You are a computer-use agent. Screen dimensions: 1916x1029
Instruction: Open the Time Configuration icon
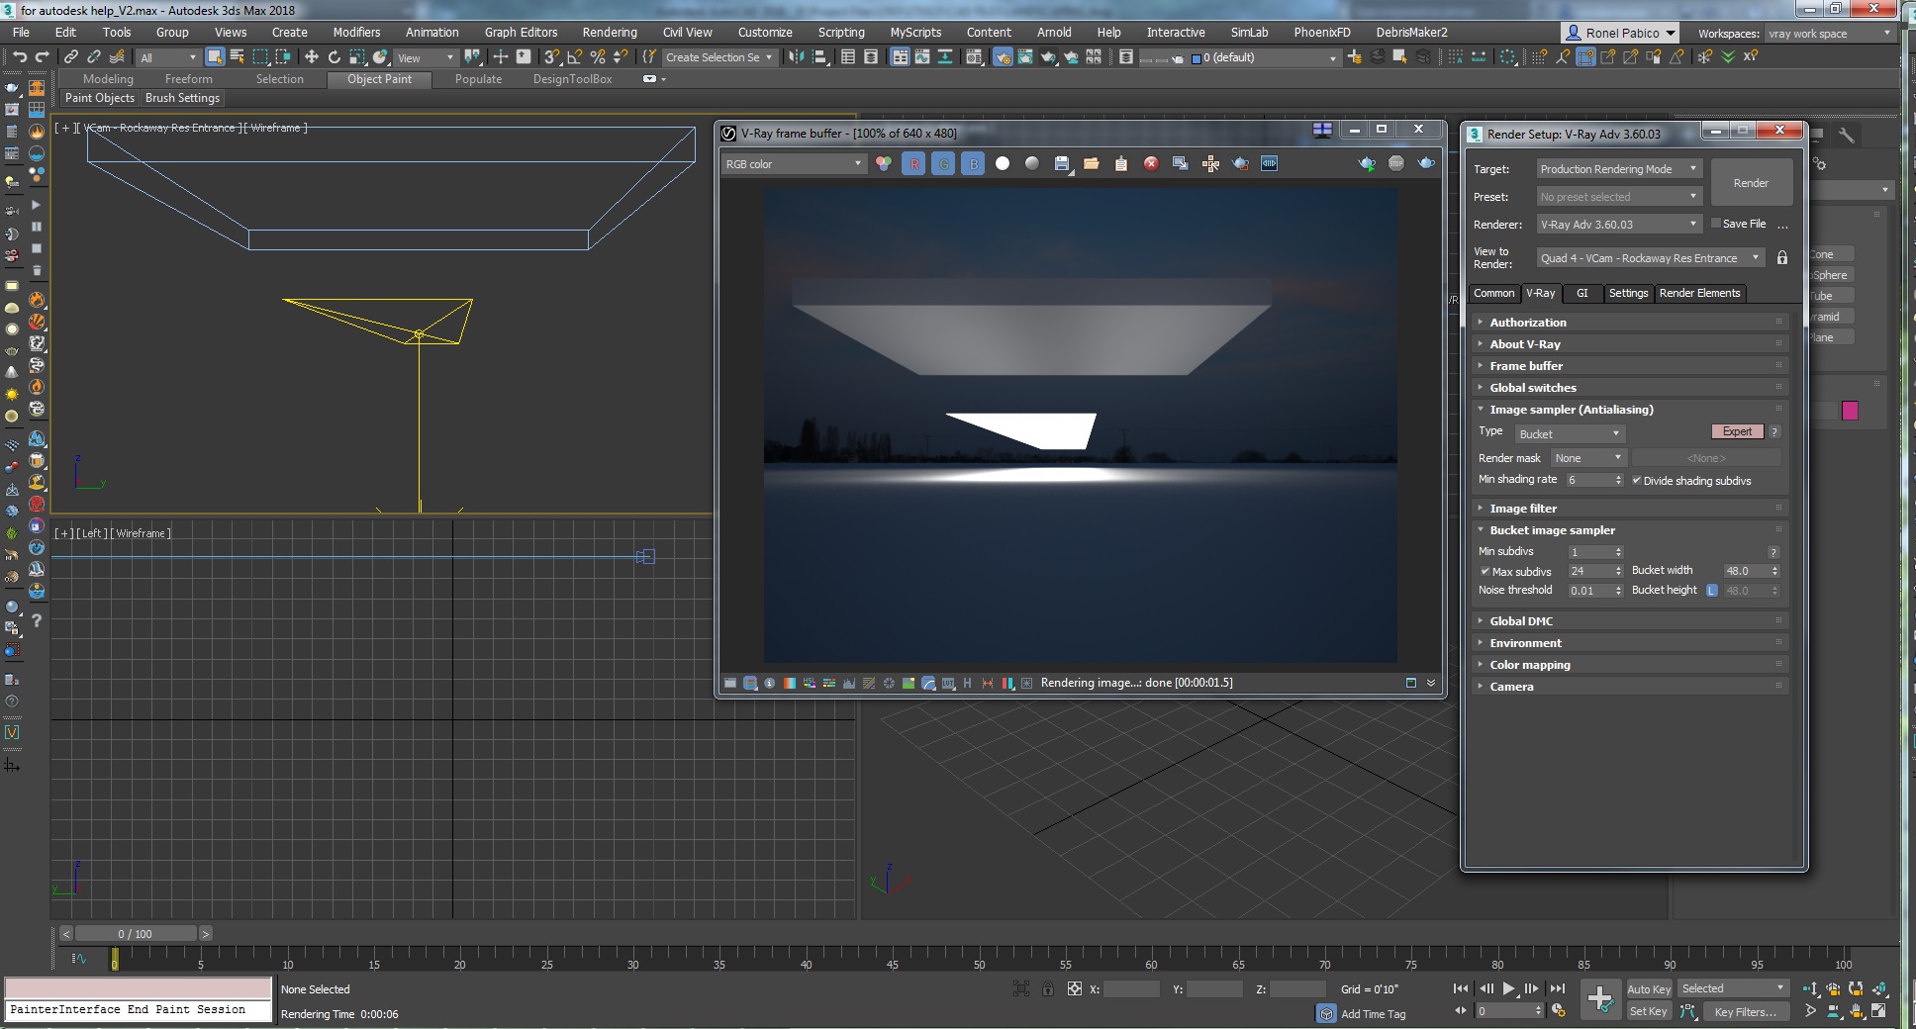click(1558, 1010)
